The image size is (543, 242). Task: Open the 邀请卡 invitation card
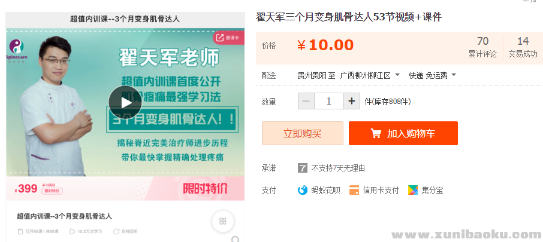click(x=227, y=38)
